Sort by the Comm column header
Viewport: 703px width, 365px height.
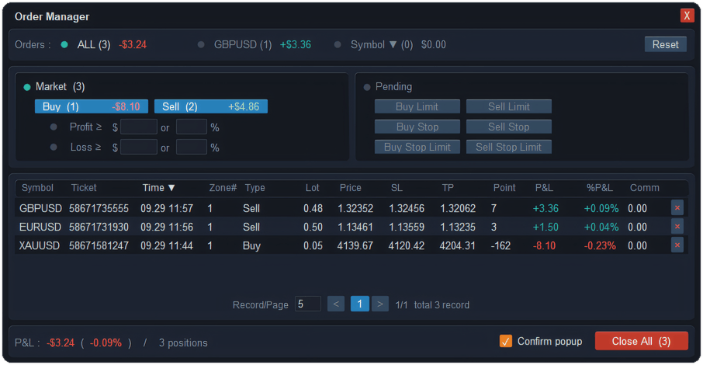(644, 188)
